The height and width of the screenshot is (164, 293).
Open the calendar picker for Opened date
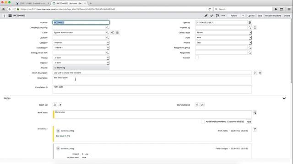point(250,22)
